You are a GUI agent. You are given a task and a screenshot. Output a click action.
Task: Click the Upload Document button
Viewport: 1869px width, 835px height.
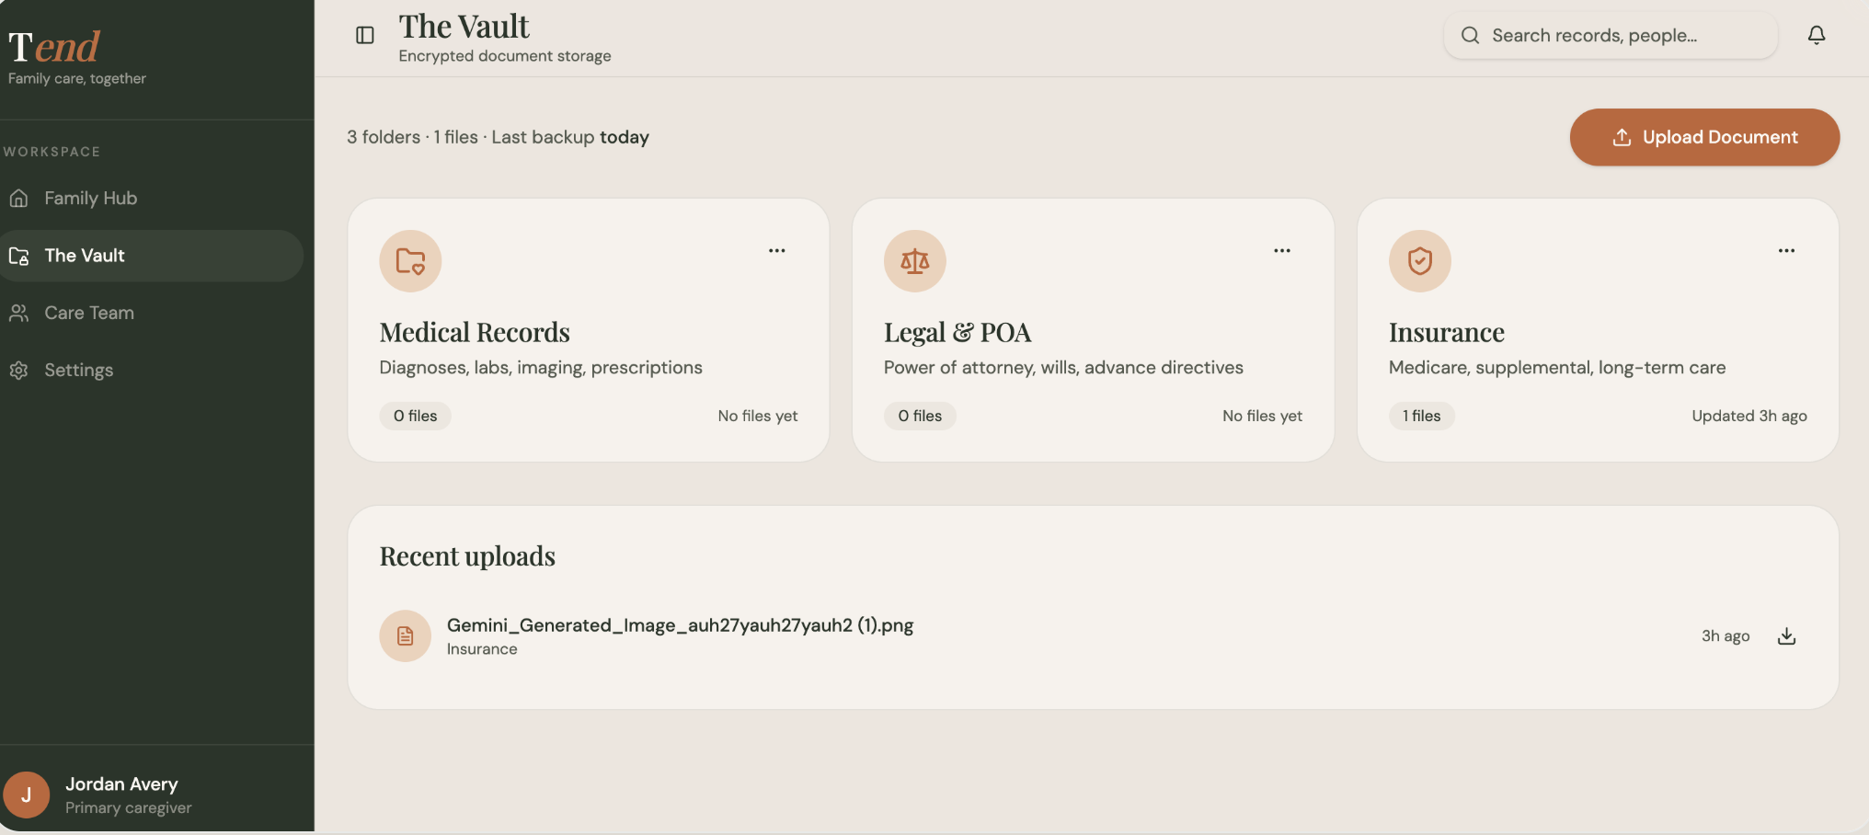tap(1704, 137)
